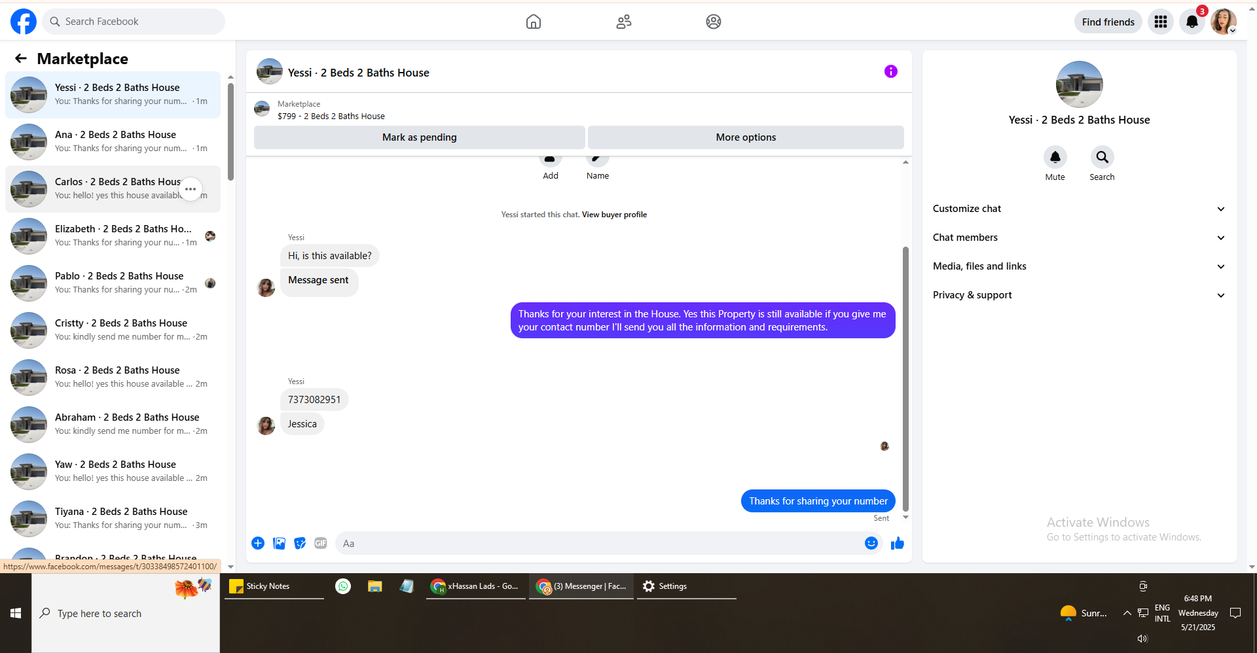Click the ENG INTL language indicator

1162,613
